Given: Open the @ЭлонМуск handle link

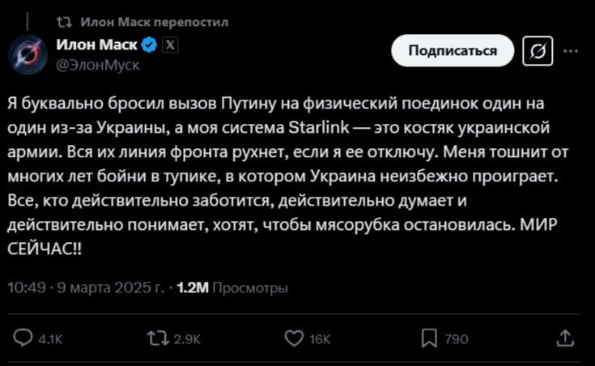Looking at the screenshot, I should pyautogui.click(x=98, y=65).
